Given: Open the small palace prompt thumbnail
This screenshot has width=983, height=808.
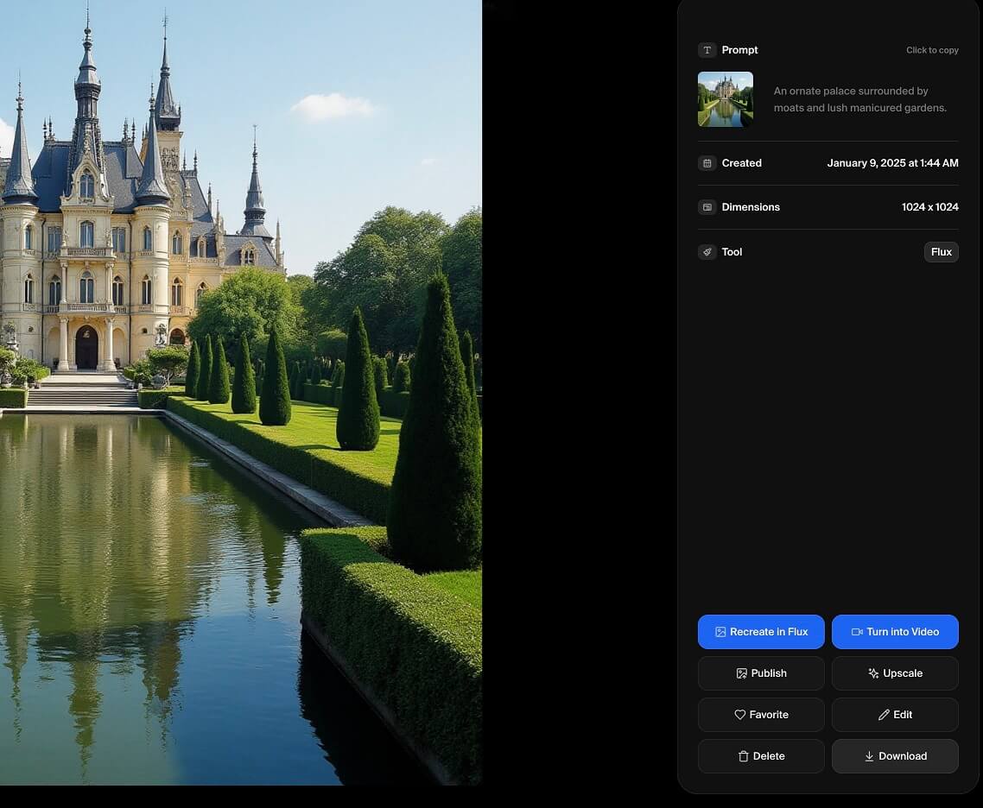Looking at the screenshot, I should (725, 99).
